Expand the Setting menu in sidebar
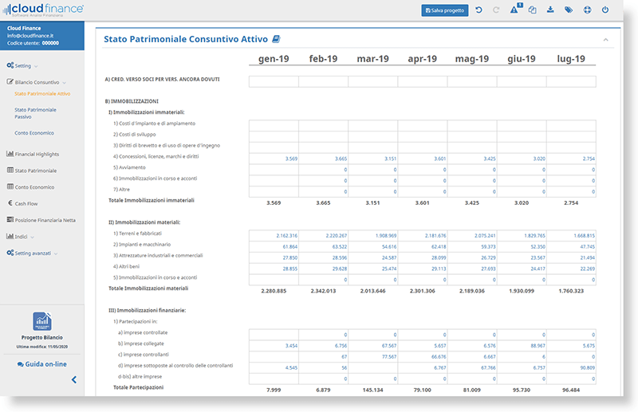 click(x=22, y=65)
